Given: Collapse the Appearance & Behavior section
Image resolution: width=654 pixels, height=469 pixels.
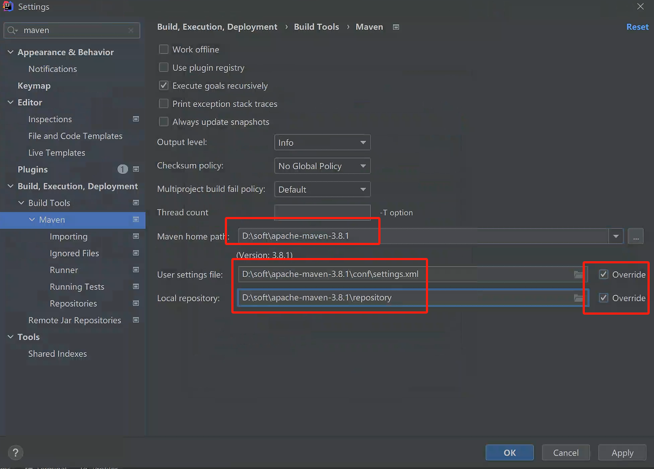Looking at the screenshot, I should point(10,52).
